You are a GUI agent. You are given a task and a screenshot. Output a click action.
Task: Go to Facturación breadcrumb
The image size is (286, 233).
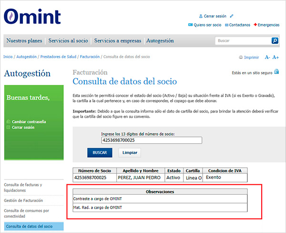(x=90, y=57)
